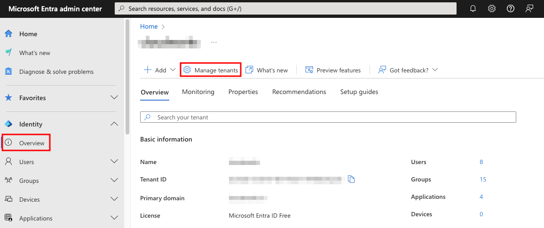Screen dimensions: 544x228
Task: Open the ellipsis more options menu
Action: point(214,42)
